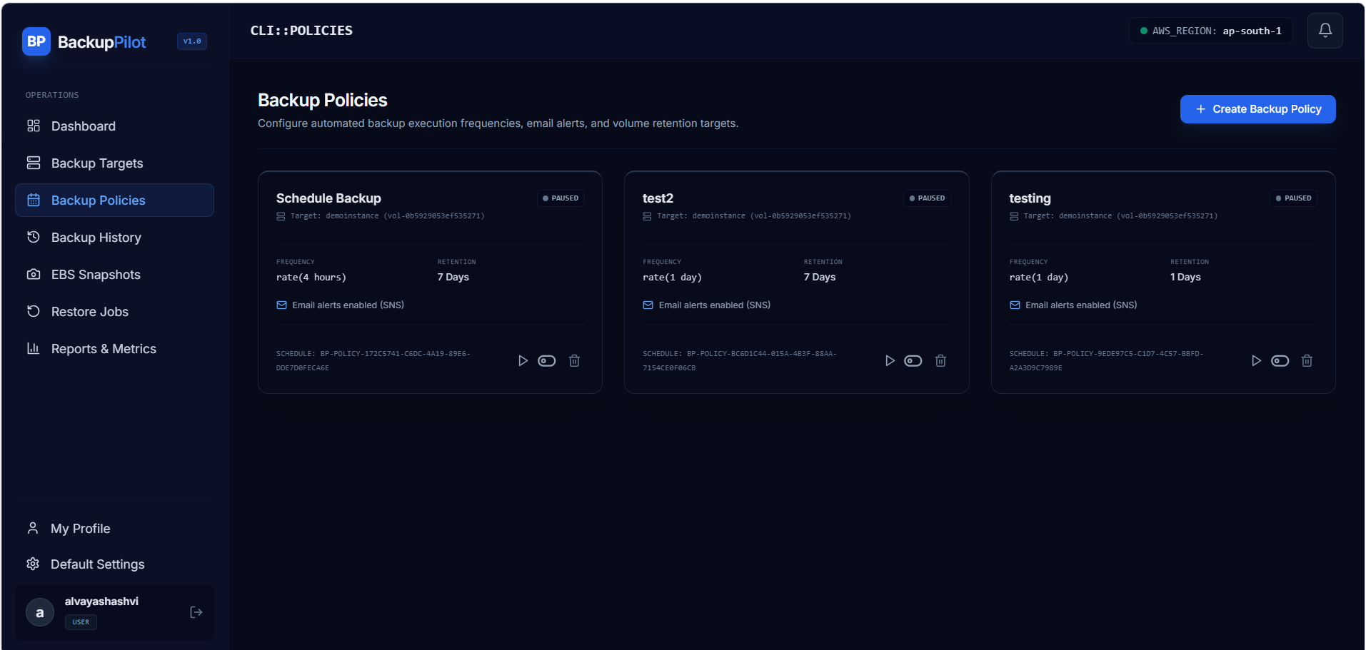
Task: Click the user avatar 'a'
Action: click(x=40, y=612)
